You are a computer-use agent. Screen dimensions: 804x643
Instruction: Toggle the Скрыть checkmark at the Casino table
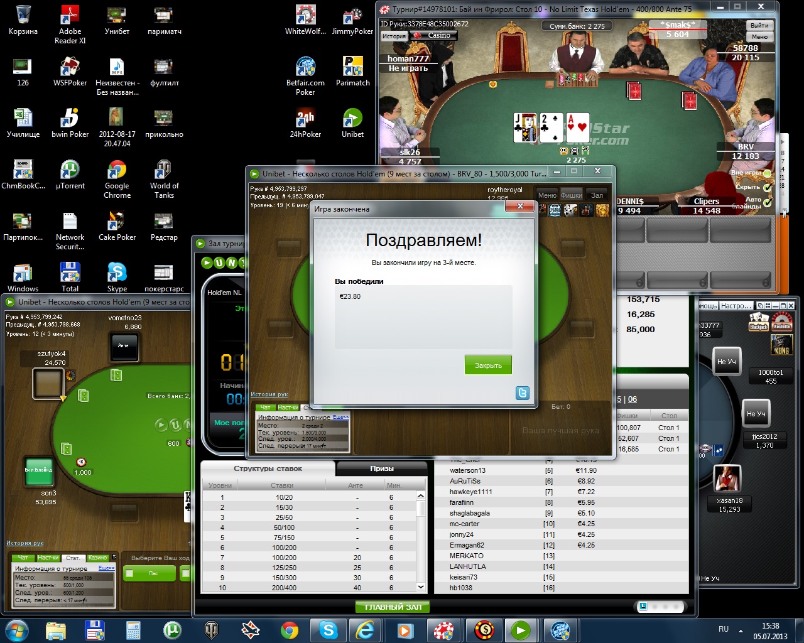pos(767,187)
